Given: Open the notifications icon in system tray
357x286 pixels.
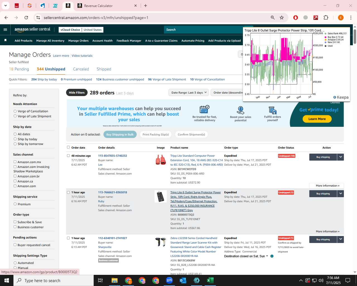Looking at the screenshot, I should 348,280.
